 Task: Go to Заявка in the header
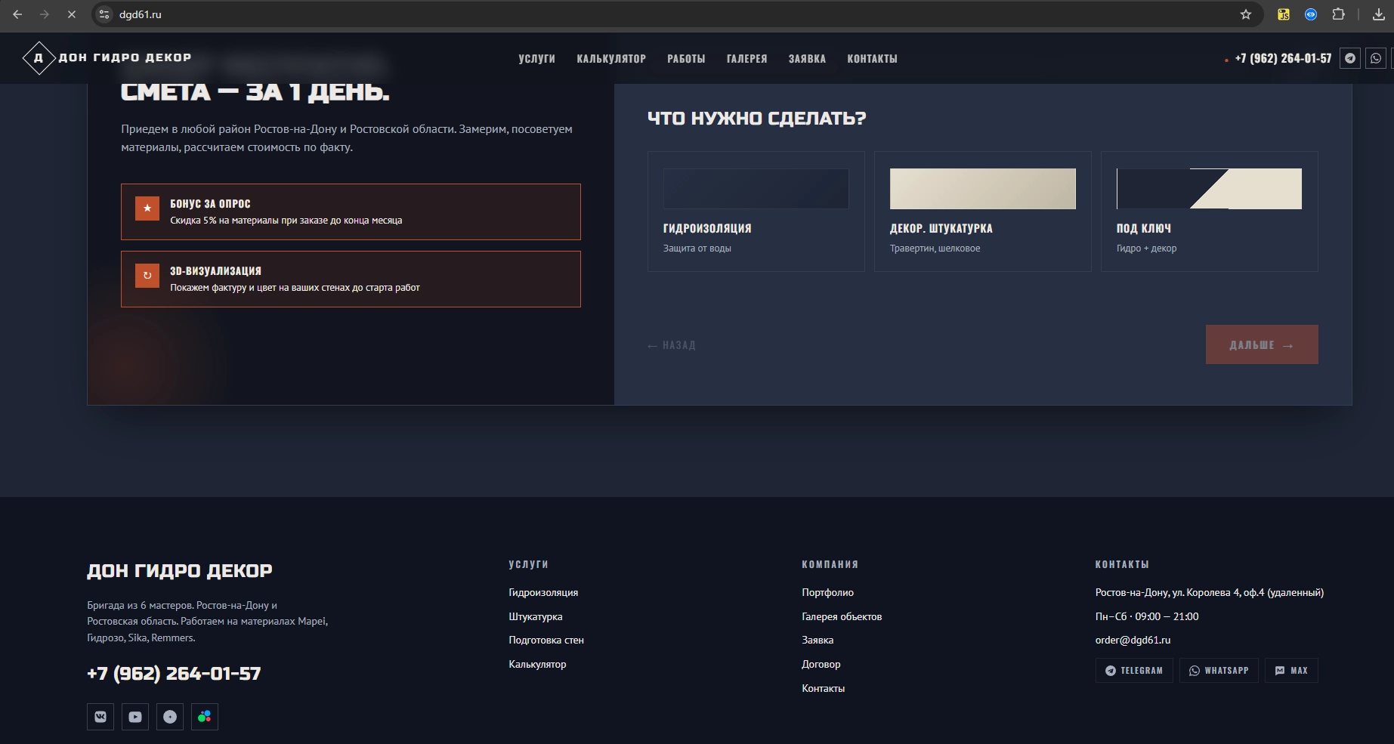pyautogui.click(x=807, y=59)
